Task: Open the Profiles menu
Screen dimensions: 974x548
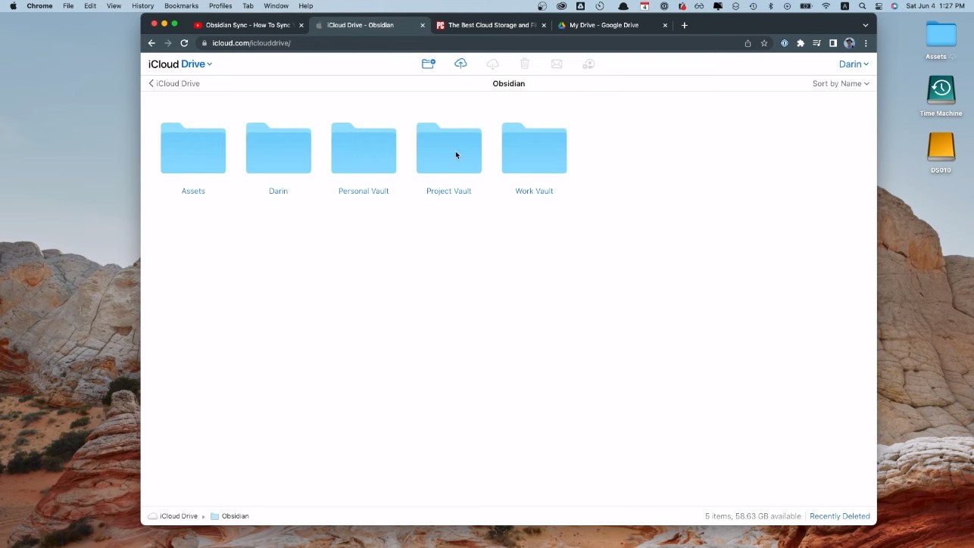Action: pos(220,6)
